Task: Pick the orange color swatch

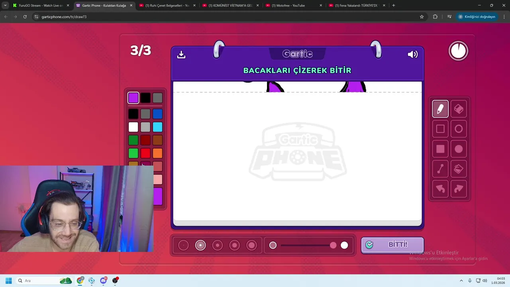Action: coord(157,153)
